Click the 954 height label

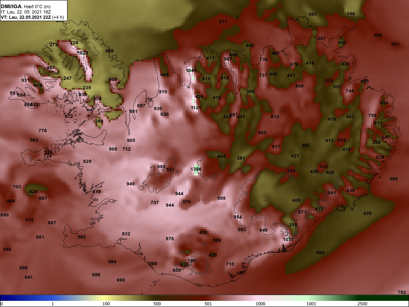coord(238,217)
